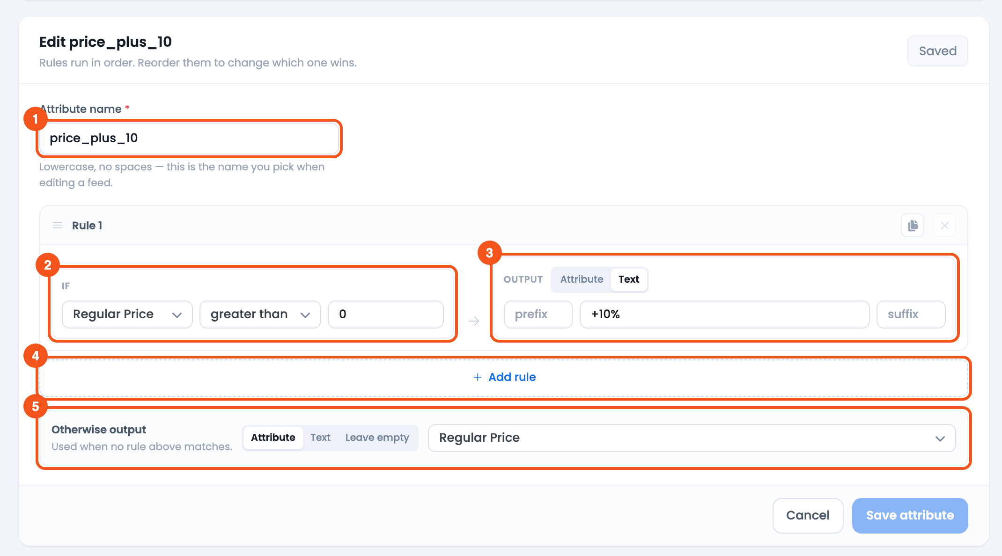Screen dimensions: 1002x556
Task: Click the Edit price_plus_10 heading
Action: (105, 42)
